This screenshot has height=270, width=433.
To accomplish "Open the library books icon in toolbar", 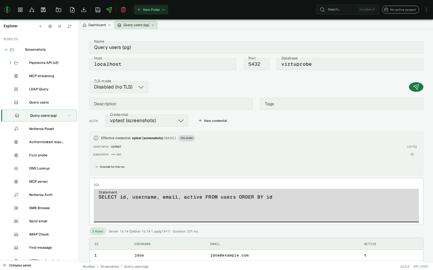I will (43, 10).
